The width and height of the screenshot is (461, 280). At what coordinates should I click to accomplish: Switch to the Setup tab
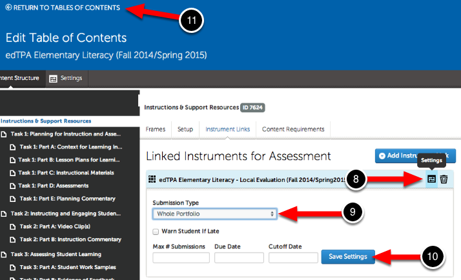pyautogui.click(x=185, y=129)
